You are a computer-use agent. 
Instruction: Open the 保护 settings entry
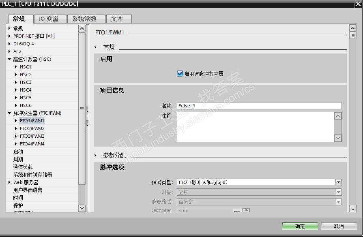(18, 205)
